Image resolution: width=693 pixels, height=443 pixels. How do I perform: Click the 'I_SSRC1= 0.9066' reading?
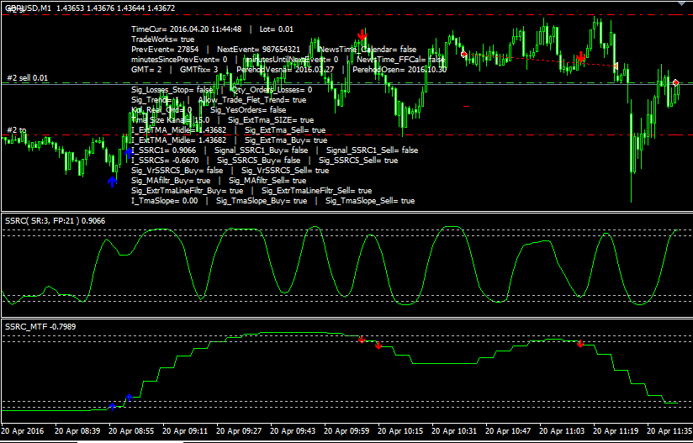(x=163, y=150)
